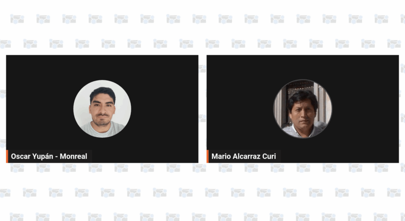Click the dark space right of Mario's name tag
This screenshot has width=405, height=221.
[340, 156]
